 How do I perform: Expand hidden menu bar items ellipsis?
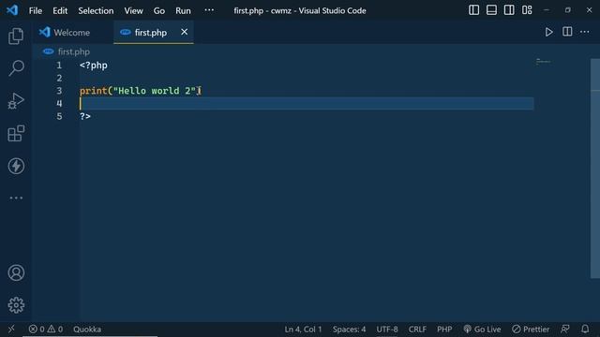click(x=209, y=10)
